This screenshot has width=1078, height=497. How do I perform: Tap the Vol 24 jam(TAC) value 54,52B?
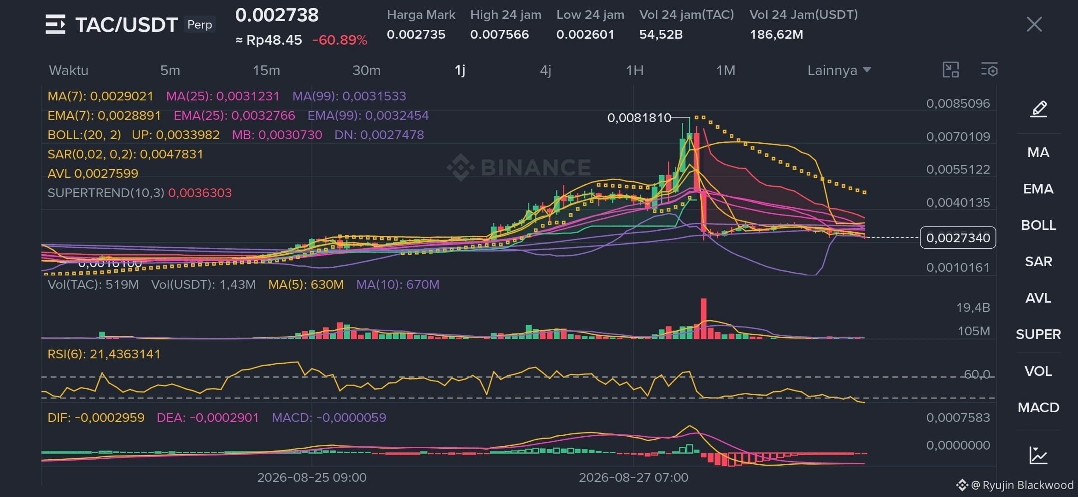(661, 35)
